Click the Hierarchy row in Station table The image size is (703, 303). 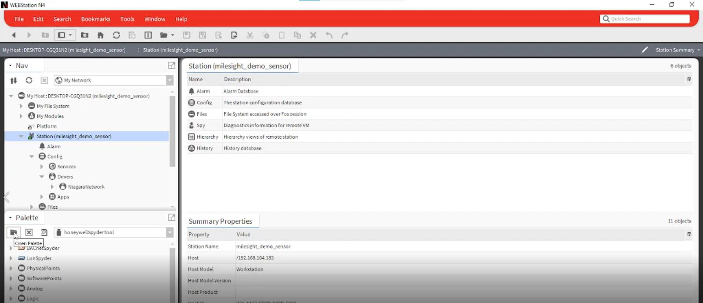point(439,137)
